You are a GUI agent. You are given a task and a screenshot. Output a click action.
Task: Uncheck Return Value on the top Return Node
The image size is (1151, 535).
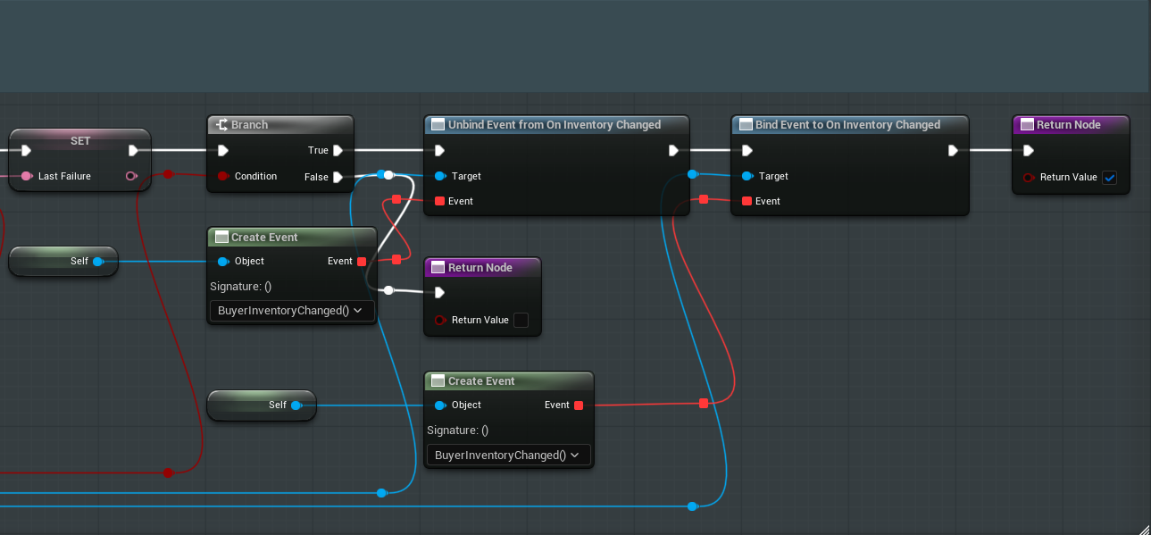click(1109, 177)
